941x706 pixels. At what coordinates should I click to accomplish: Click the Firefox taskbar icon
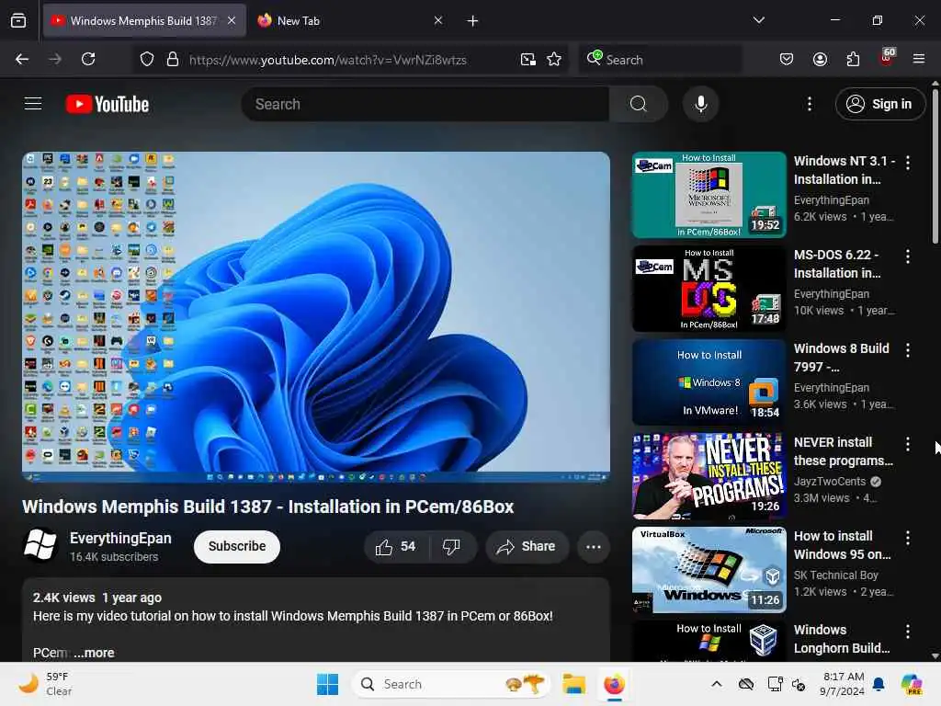(x=613, y=684)
